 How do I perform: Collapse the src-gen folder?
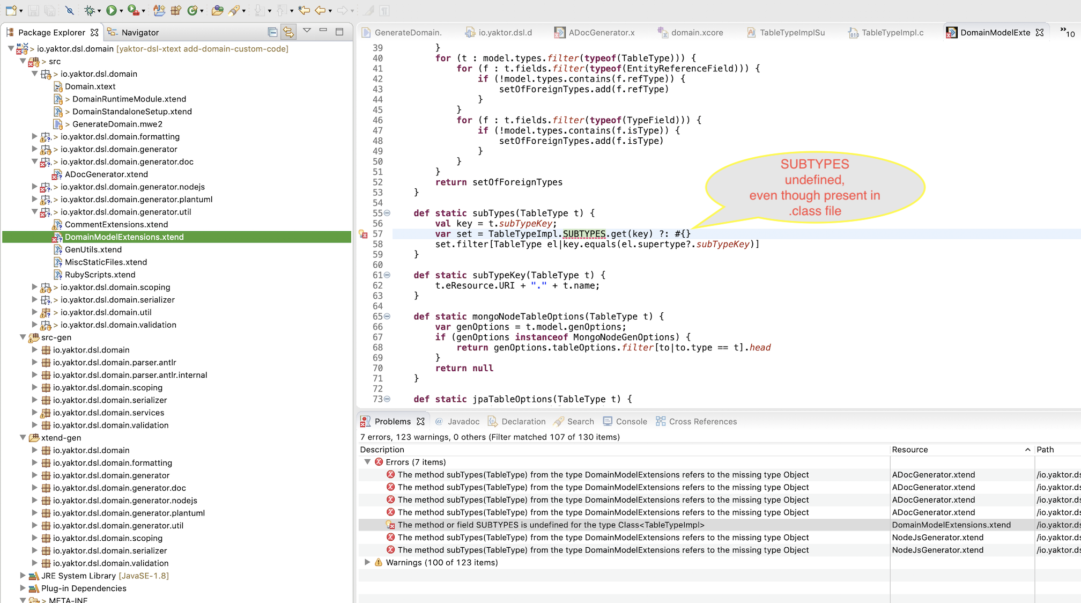[x=23, y=337]
